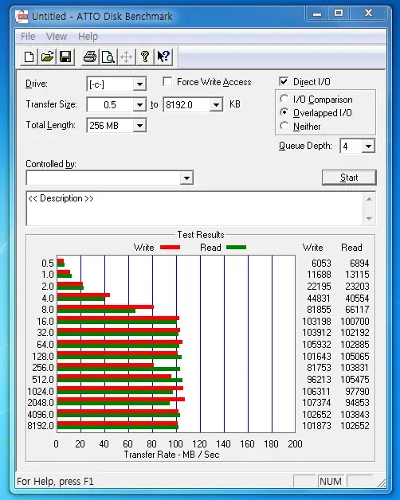Click the window resize grip corner

pos(382,482)
